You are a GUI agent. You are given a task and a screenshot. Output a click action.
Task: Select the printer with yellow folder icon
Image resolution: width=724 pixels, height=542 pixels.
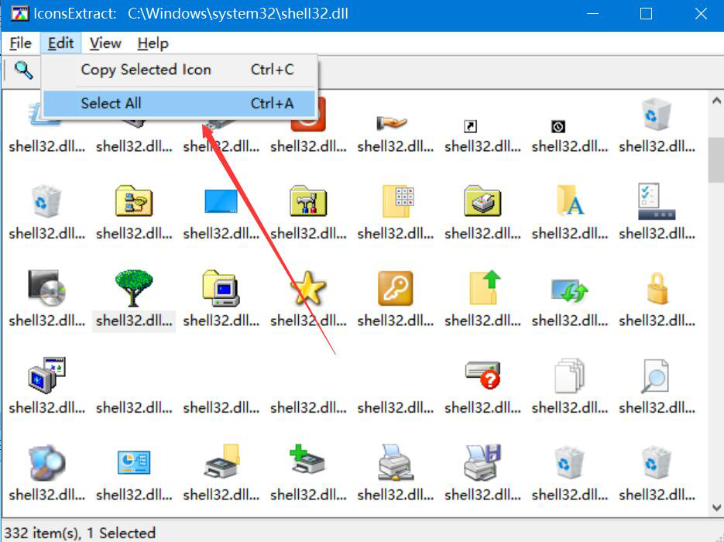pos(221,461)
